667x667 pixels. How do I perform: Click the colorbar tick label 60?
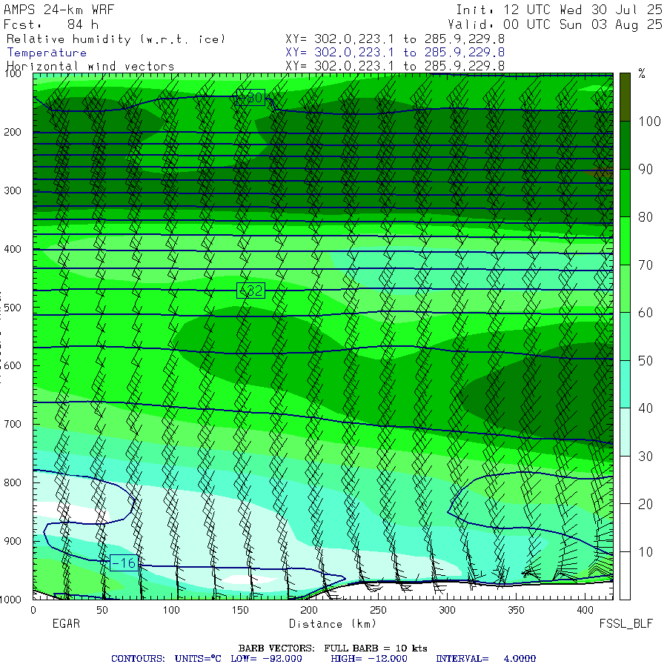[x=646, y=313]
